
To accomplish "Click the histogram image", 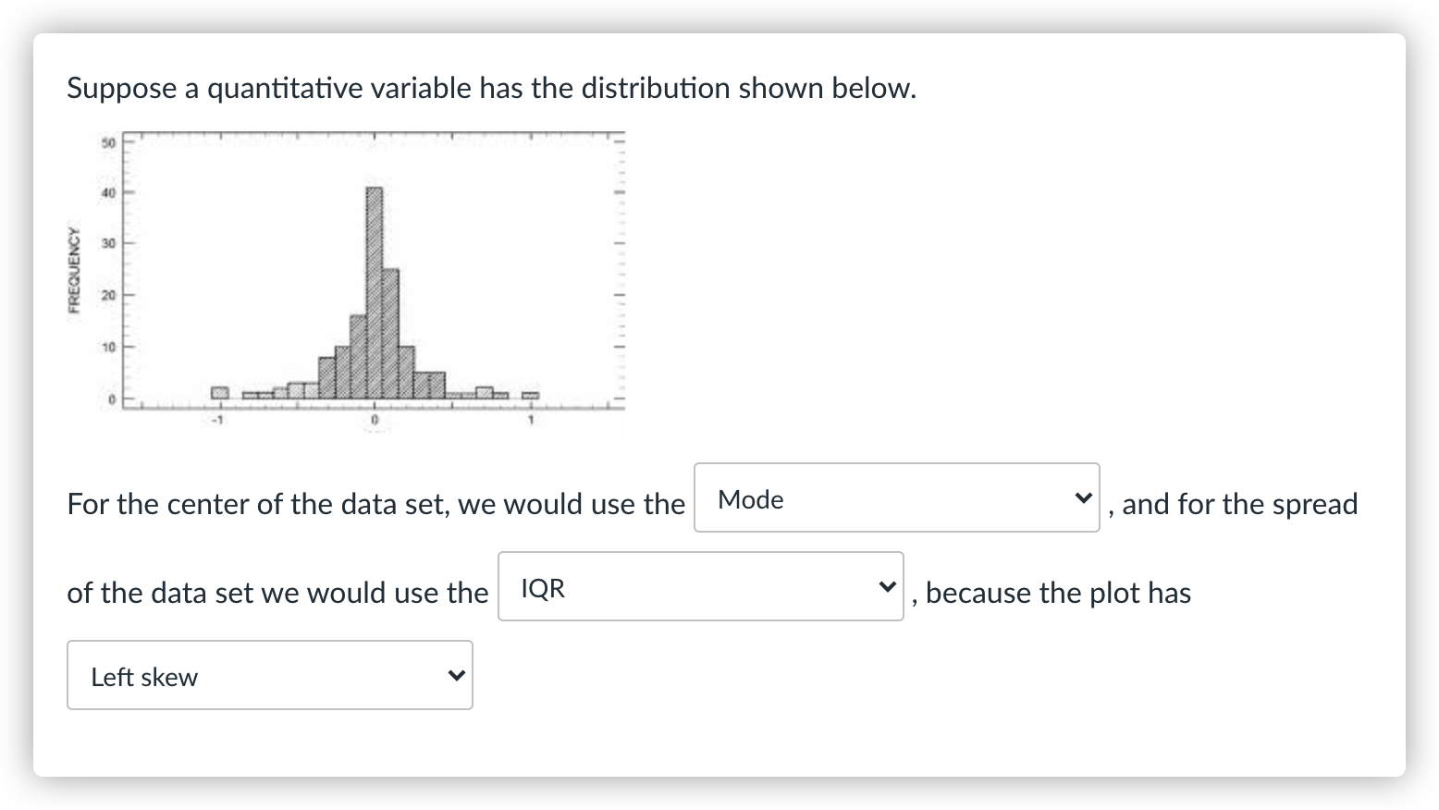I will click(347, 277).
